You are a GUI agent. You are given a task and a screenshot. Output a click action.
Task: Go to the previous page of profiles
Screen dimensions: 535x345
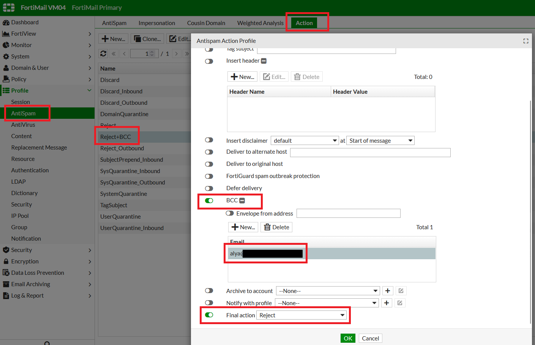coord(125,54)
